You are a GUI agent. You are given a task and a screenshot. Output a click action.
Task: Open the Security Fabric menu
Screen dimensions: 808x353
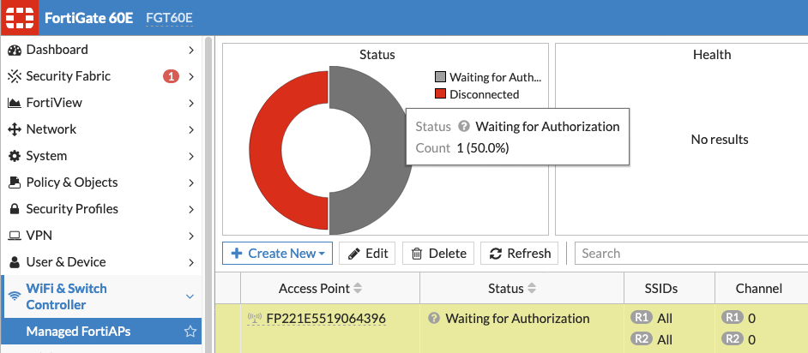102,76
